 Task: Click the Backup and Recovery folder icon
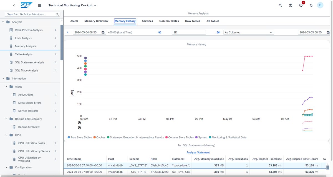pos(11,119)
